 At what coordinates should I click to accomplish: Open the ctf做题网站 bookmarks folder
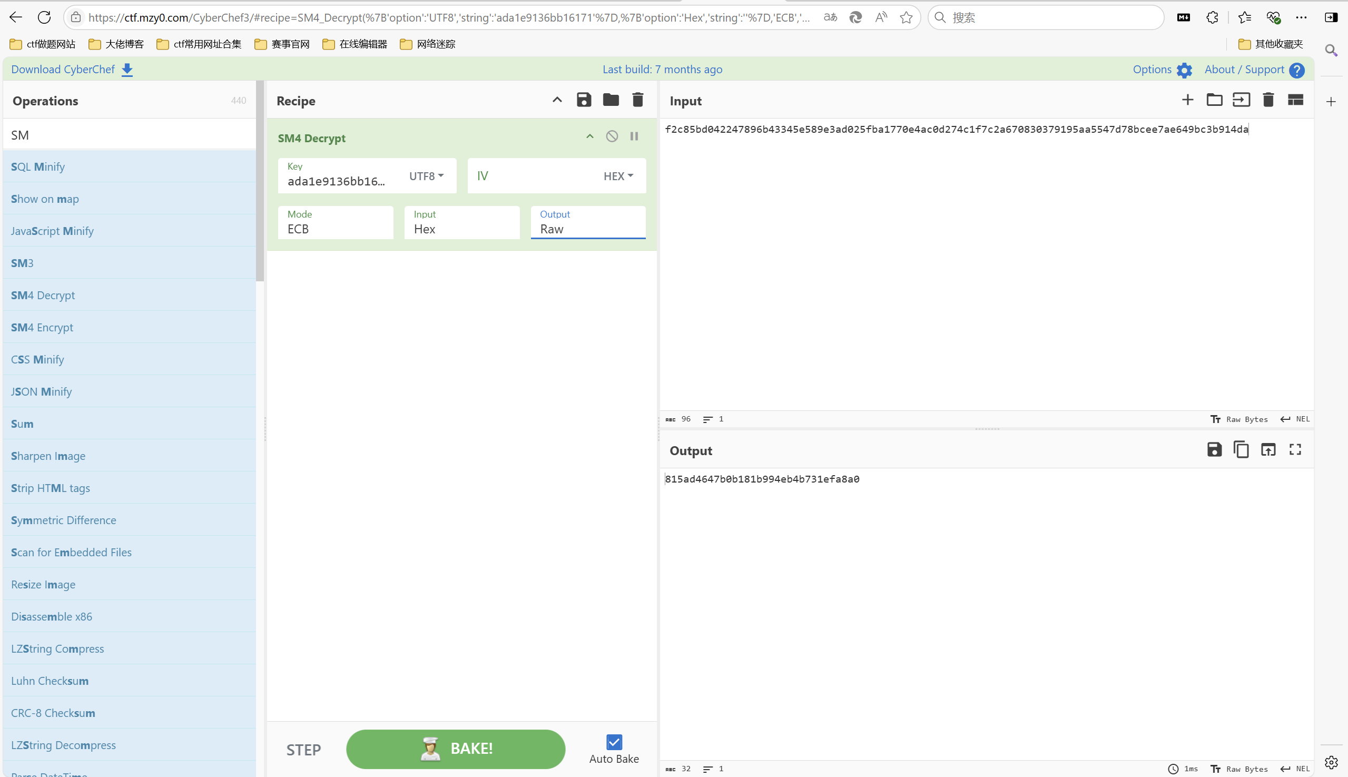pyautogui.click(x=43, y=44)
